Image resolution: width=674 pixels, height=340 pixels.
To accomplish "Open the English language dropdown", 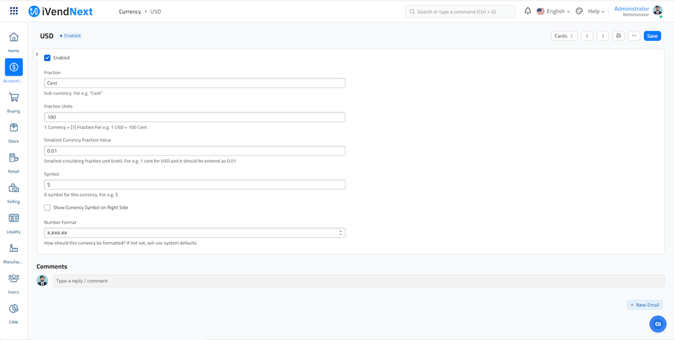I will (554, 11).
